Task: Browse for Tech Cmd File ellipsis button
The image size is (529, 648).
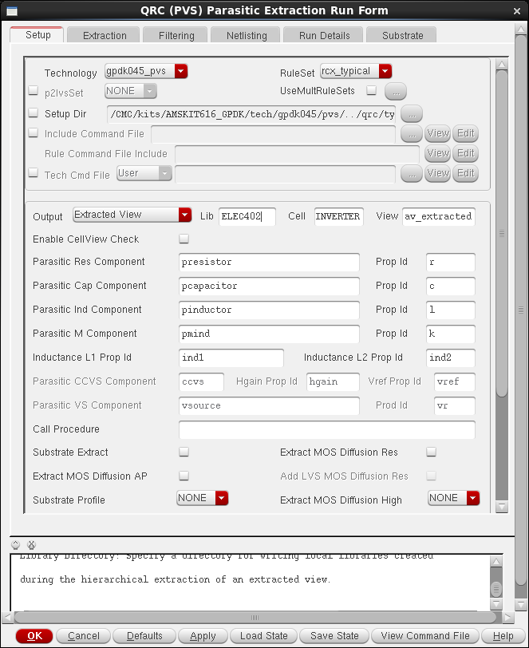Action: point(412,173)
